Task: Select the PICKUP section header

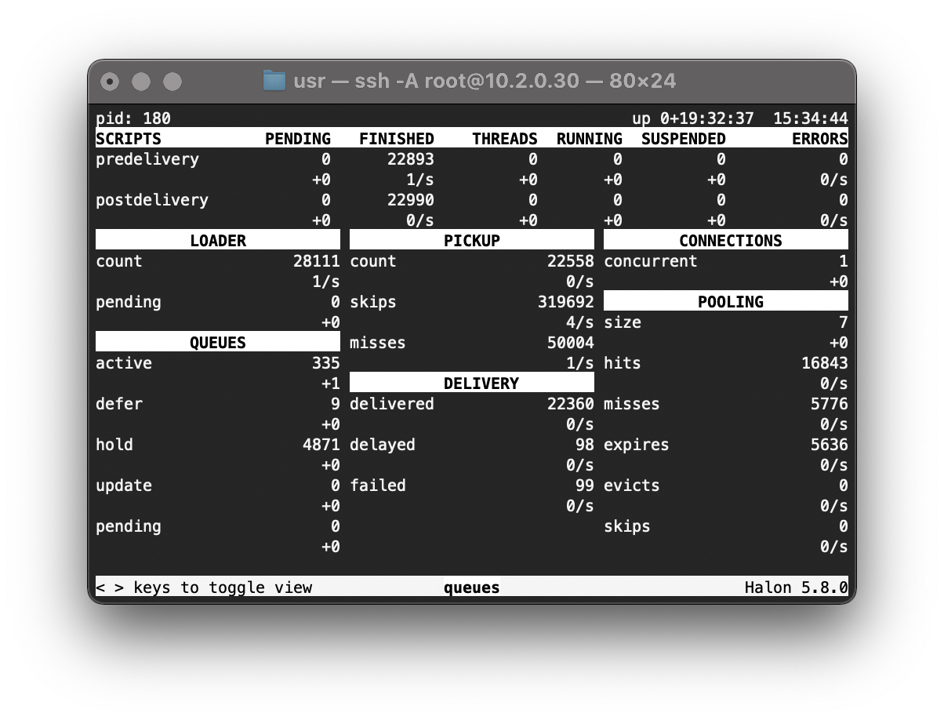Action: 472,240
